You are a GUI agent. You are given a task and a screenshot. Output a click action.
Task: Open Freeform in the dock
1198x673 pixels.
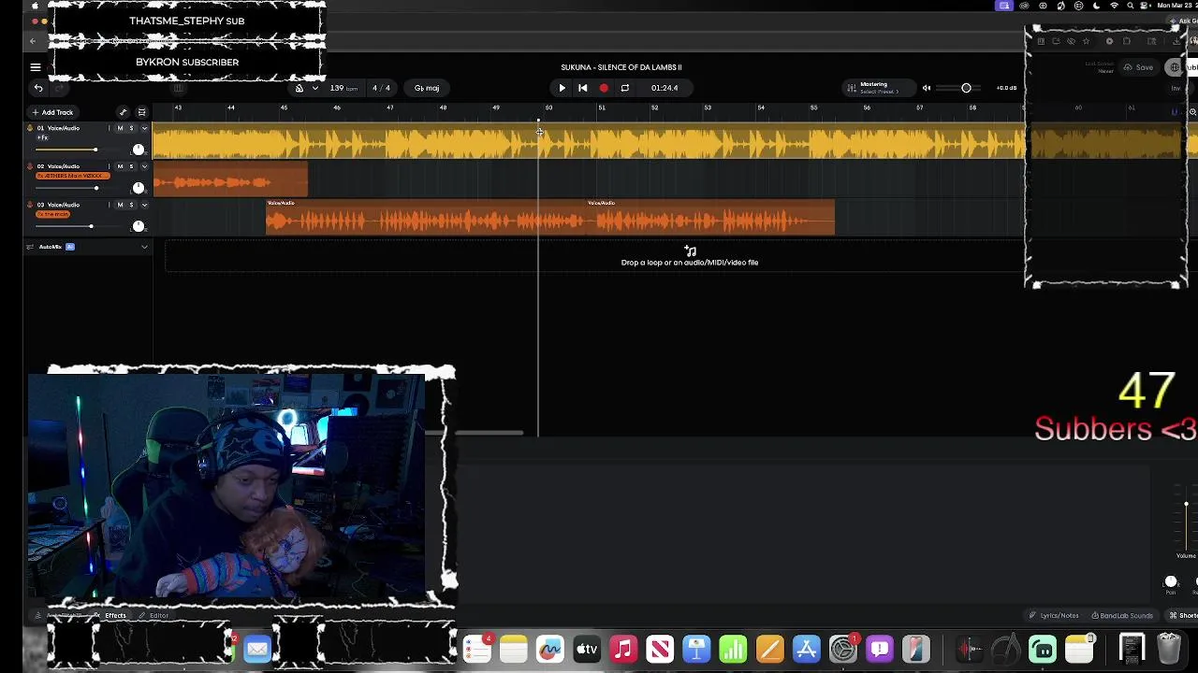point(550,648)
